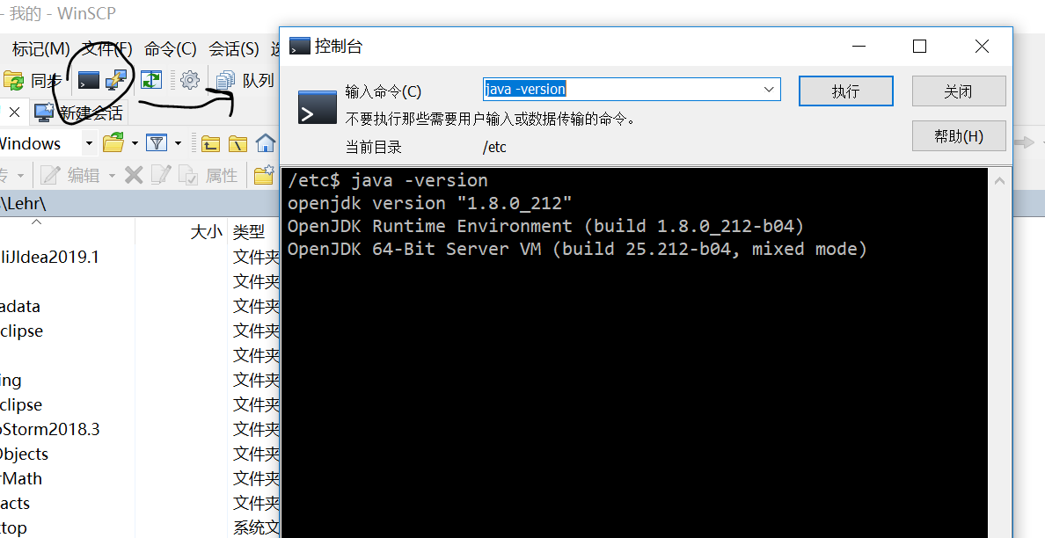This screenshot has width=1045, height=538.
Task: Expand the 编辑 dropdown arrow
Action: click(112, 176)
